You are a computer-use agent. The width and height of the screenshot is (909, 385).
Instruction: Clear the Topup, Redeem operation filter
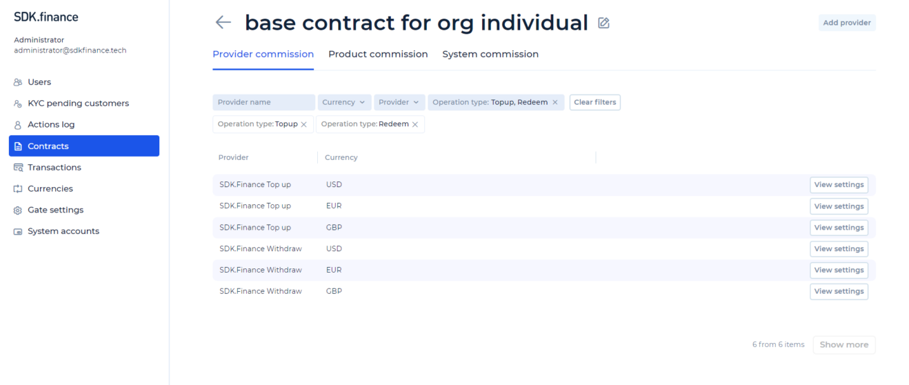coord(555,103)
